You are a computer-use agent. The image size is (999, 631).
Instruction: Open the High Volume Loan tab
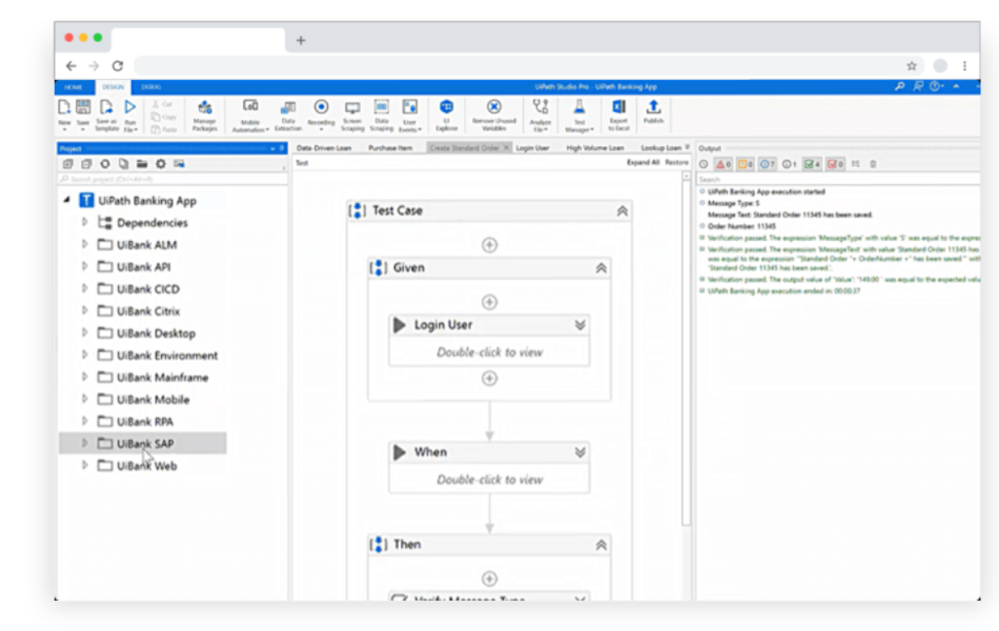[595, 147]
